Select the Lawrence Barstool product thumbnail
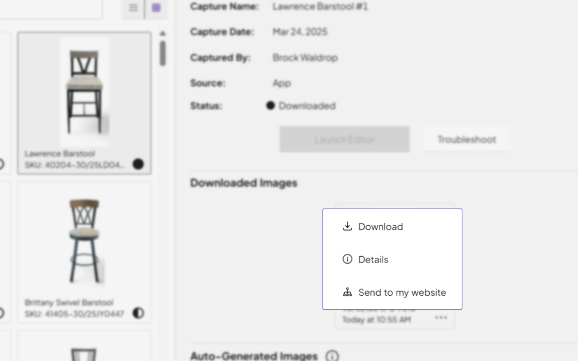 84,91
